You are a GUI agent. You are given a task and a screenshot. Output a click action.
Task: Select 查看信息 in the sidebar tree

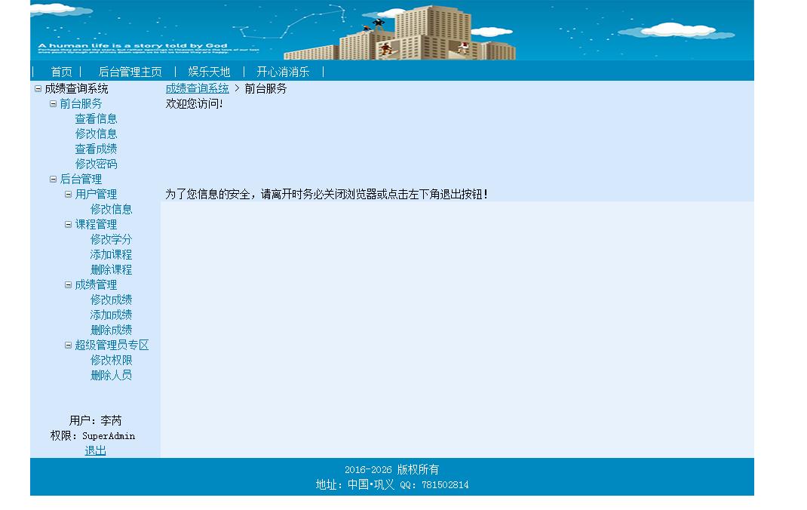pyautogui.click(x=97, y=118)
